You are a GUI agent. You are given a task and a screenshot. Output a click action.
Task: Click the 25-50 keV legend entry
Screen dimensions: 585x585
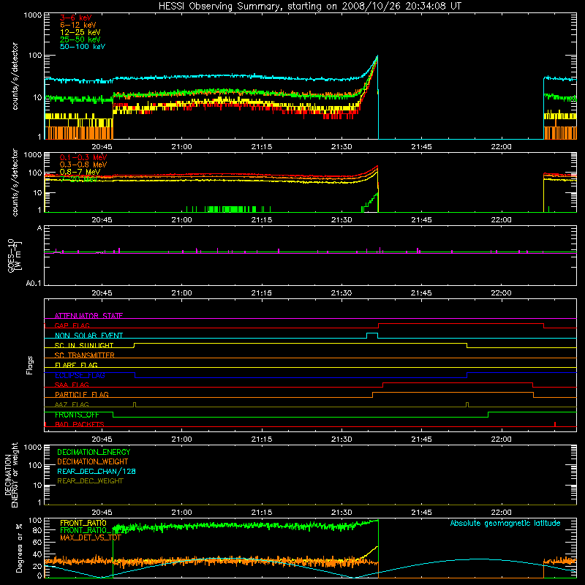click(x=80, y=39)
